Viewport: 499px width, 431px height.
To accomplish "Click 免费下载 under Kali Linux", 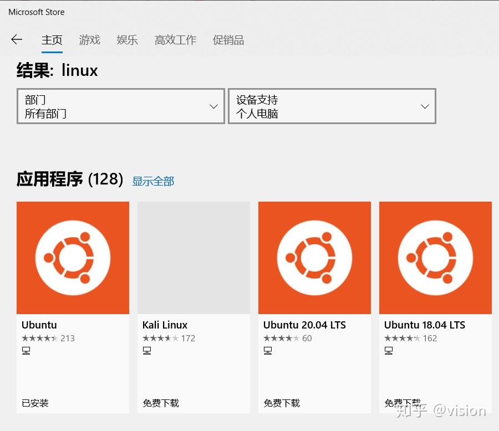I will (x=161, y=403).
